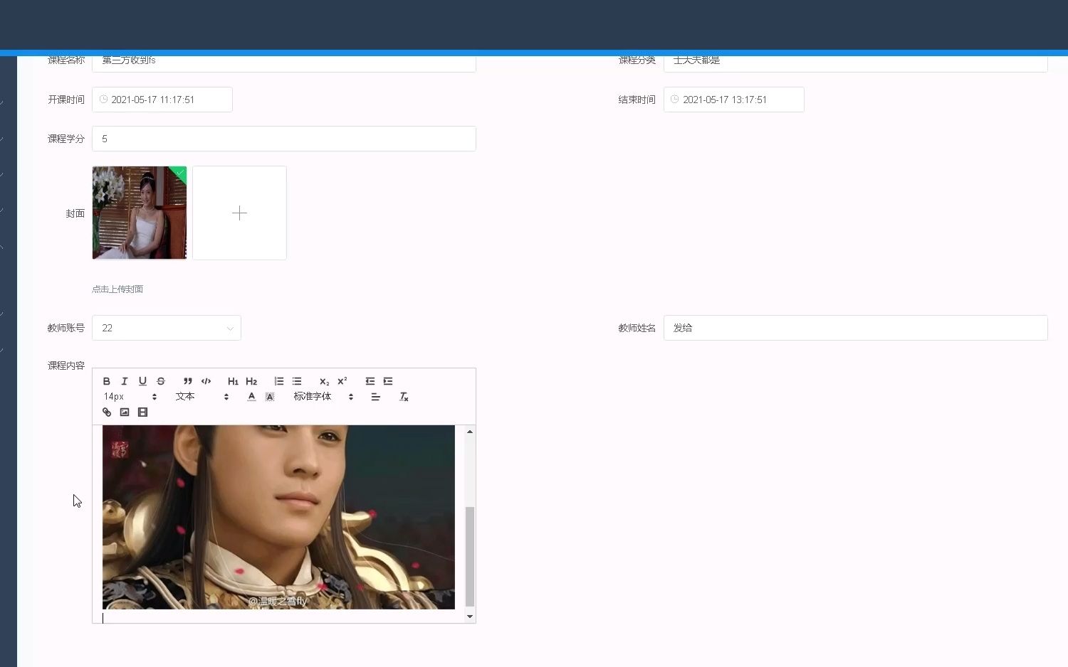1068x667 pixels.
Task: Open the text color picker
Action: [251, 397]
